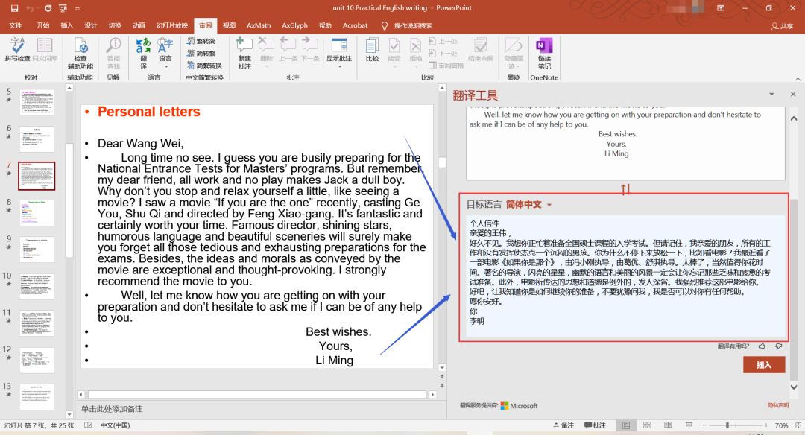
Task: Switch to slide sorter view icon
Action: (x=647, y=425)
